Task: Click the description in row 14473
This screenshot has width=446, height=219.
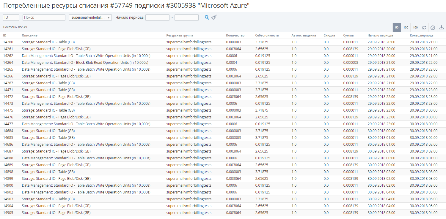Action: point(86,104)
